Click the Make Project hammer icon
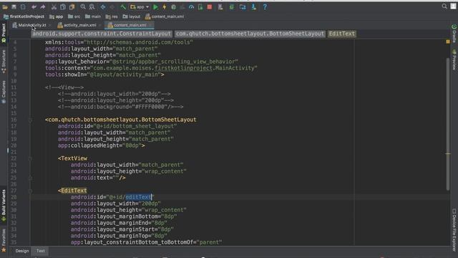 (123, 6)
